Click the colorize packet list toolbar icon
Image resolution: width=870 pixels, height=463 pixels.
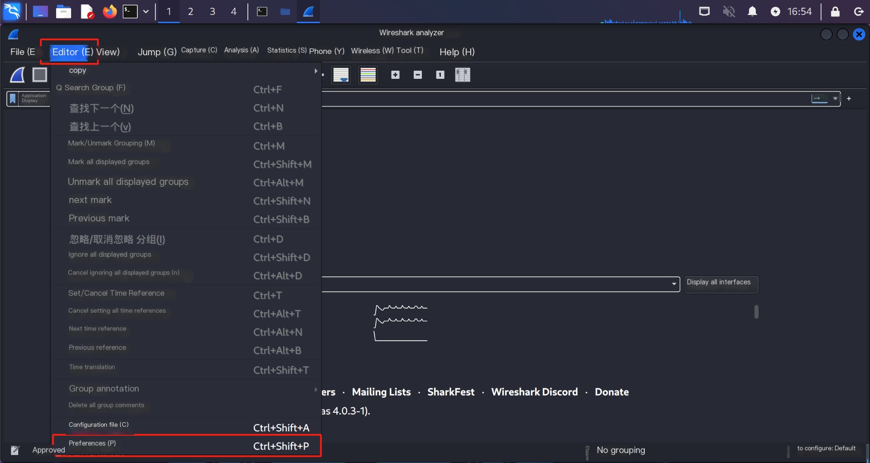[x=368, y=75]
